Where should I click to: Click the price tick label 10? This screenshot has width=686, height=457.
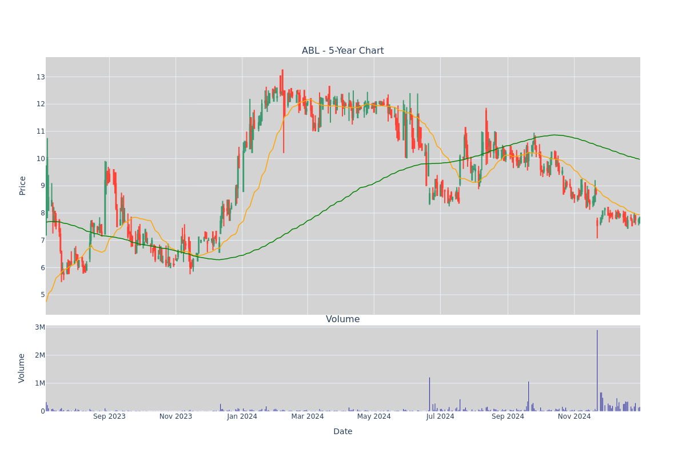pyautogui.click(x=41, y=159)
